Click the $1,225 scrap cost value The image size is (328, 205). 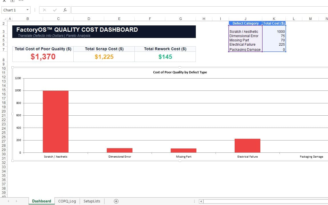pos(104,57)
